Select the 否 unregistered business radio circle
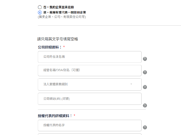The image size is (181, 135). [40, 7]
